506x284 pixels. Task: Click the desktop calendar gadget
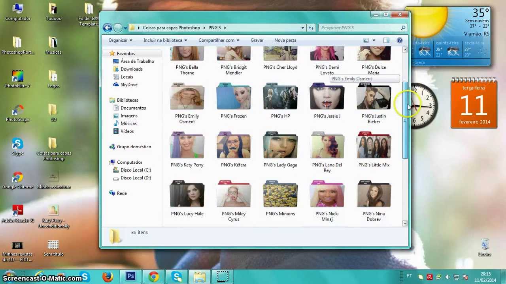474,103
